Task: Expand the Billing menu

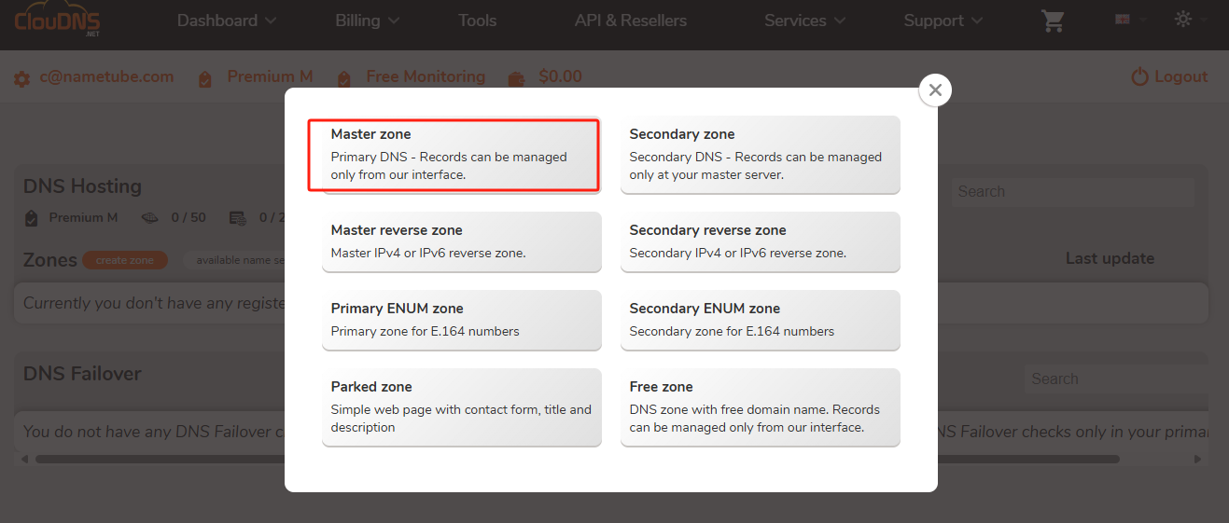Action: (368, 21)
